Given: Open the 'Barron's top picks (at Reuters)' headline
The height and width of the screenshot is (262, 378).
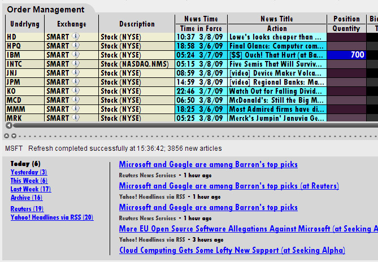Looking at the screenshot, I should [x=229, y=186].
